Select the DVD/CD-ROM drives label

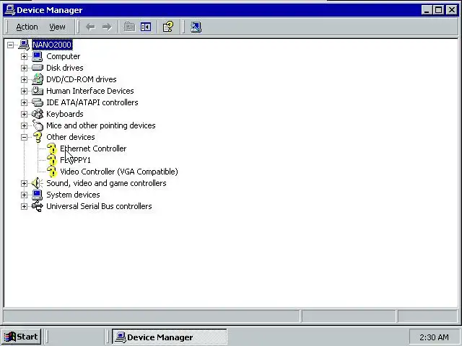point(82,79)
